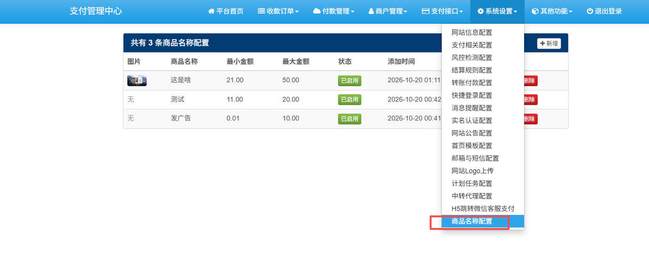Screen dimensions: 649x257
Task: Click the gear icon beside 系统设置
Action: pos(481,11)
